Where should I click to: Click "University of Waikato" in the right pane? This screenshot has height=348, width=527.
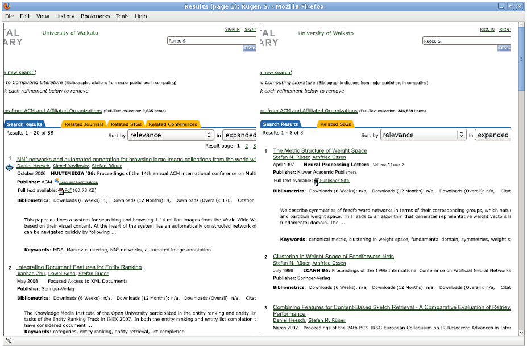click(326, 33)
